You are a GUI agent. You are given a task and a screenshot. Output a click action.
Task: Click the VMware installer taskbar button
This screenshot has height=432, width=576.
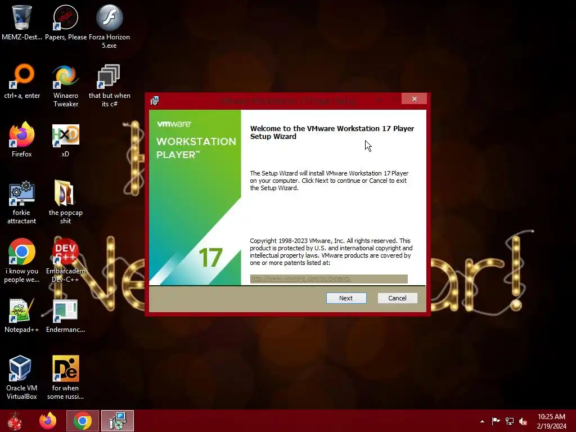point(118,421)
